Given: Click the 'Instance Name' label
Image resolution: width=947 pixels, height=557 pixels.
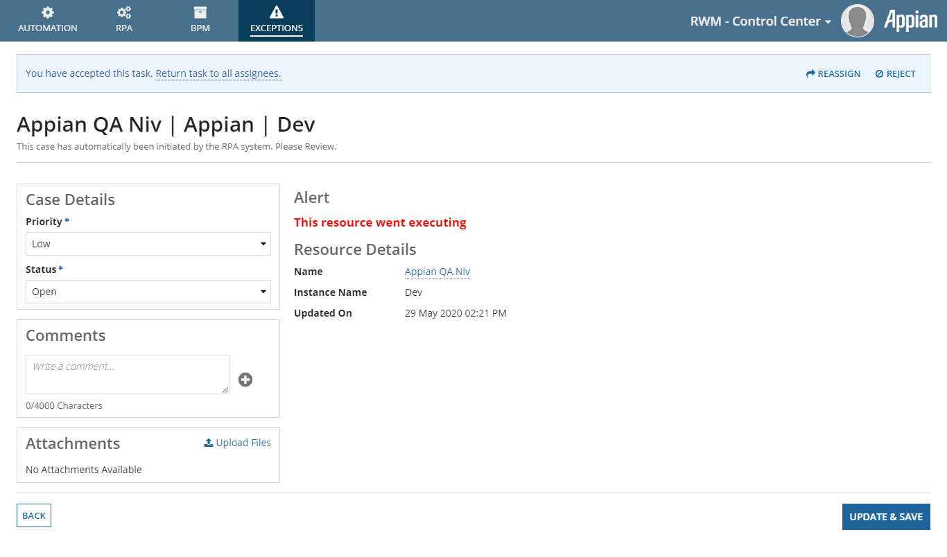Looking at the screenshot, I should [331, 292].
